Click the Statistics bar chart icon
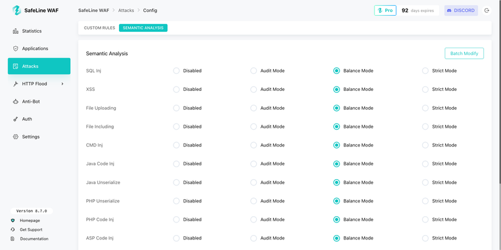This screenshot has width=501, height=250. pos(15,31)
